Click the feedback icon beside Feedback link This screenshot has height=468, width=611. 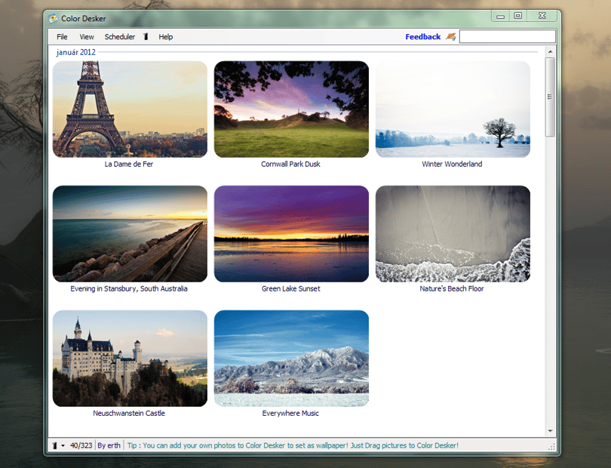click(x=451, y=37)
